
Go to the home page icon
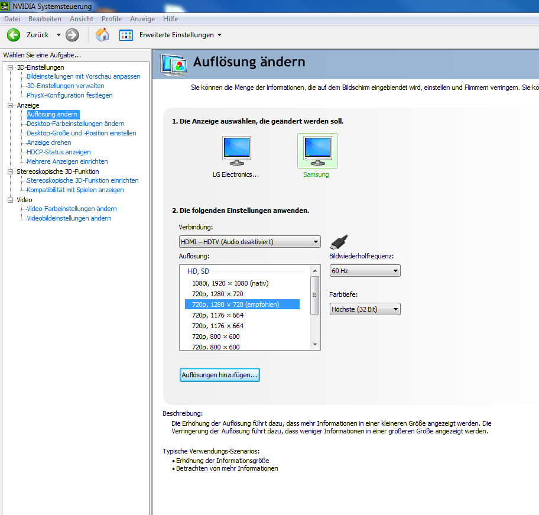(x=102, y=35)
